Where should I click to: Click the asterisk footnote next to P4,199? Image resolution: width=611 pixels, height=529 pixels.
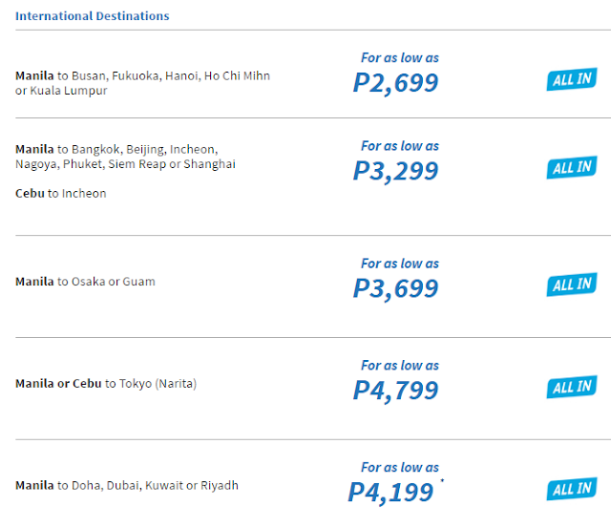point(442,480)
